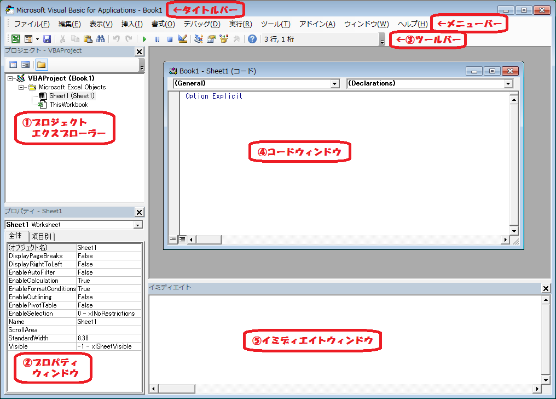Click View Object icon in Project panel
Screen dimensions: 556x399
(x=26, y=65)
